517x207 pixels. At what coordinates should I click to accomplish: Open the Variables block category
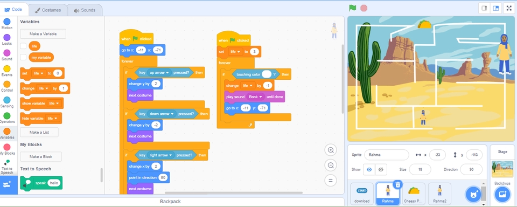click(7, 134)
